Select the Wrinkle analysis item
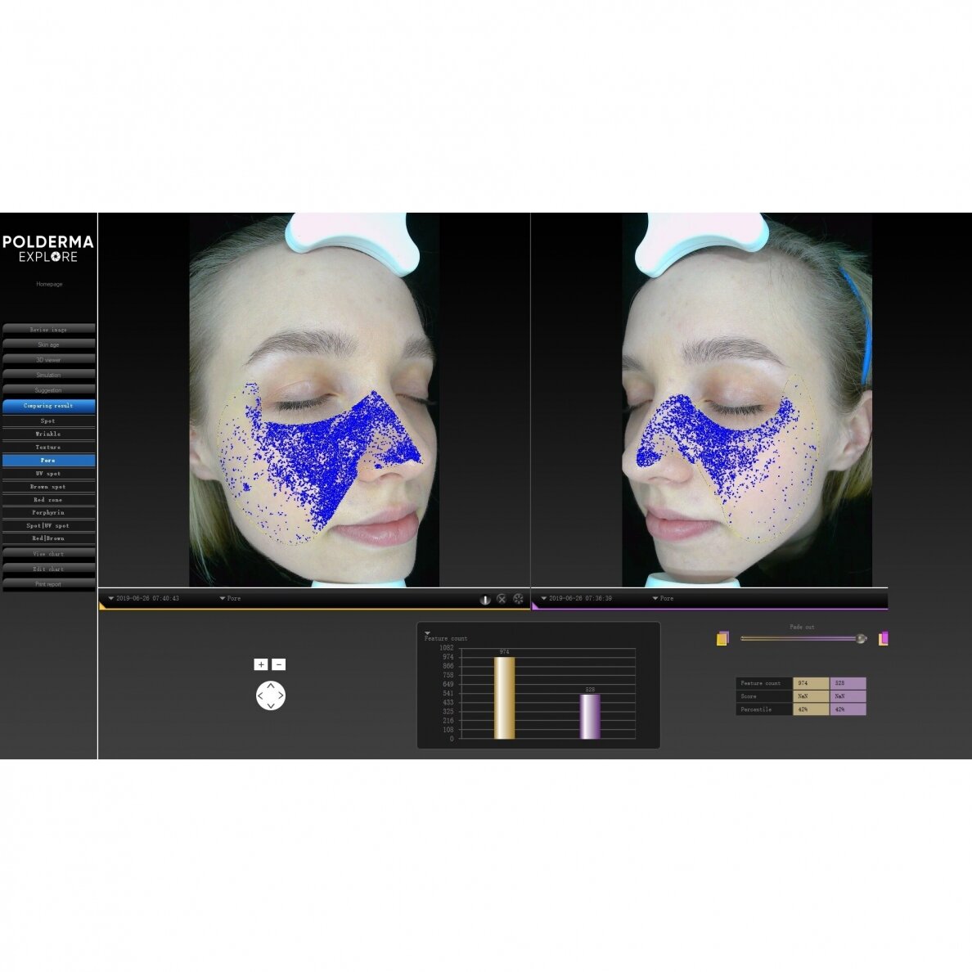This screenshot has height=972, width=972. coord(48,434)
